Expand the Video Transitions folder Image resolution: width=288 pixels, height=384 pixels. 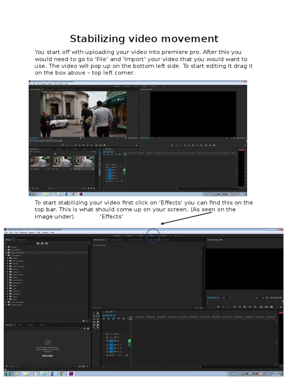click(6, 302)
